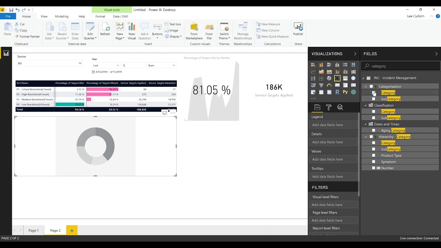Switch to the View ribbon tab
The image size is (441, 248).
(x=44, y=16)
